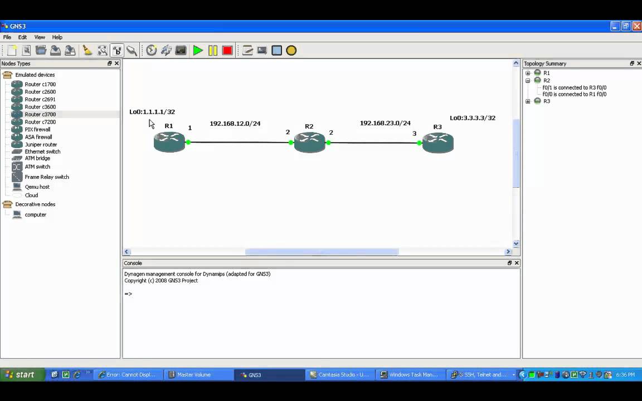
Task: Start all devices with the green play button
Action: pyautogui.click(x=198, y=50)
